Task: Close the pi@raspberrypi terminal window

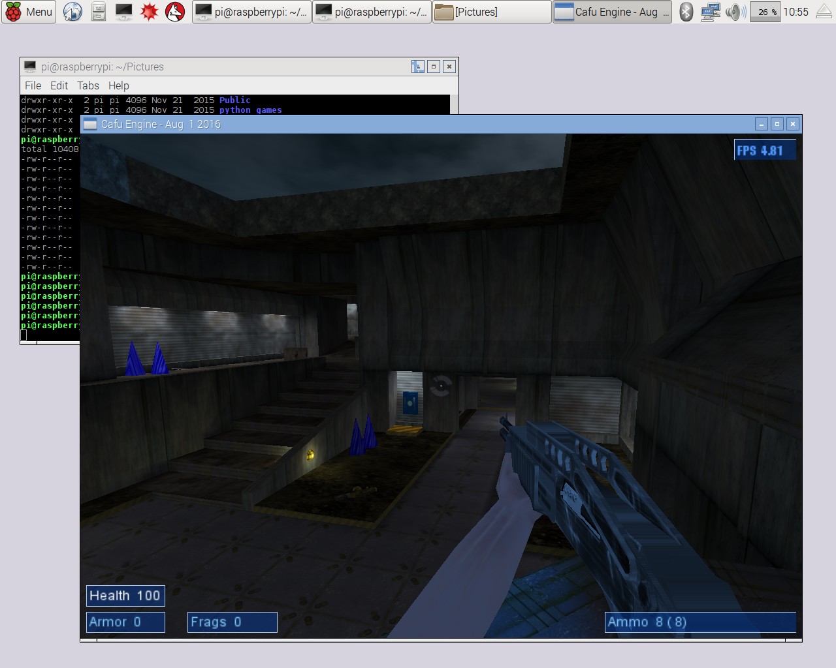Action: pos(449,67)
